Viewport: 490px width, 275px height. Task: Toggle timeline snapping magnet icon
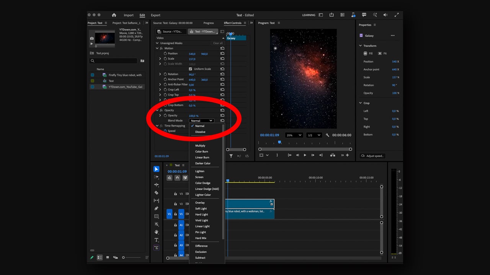(177, 178)
